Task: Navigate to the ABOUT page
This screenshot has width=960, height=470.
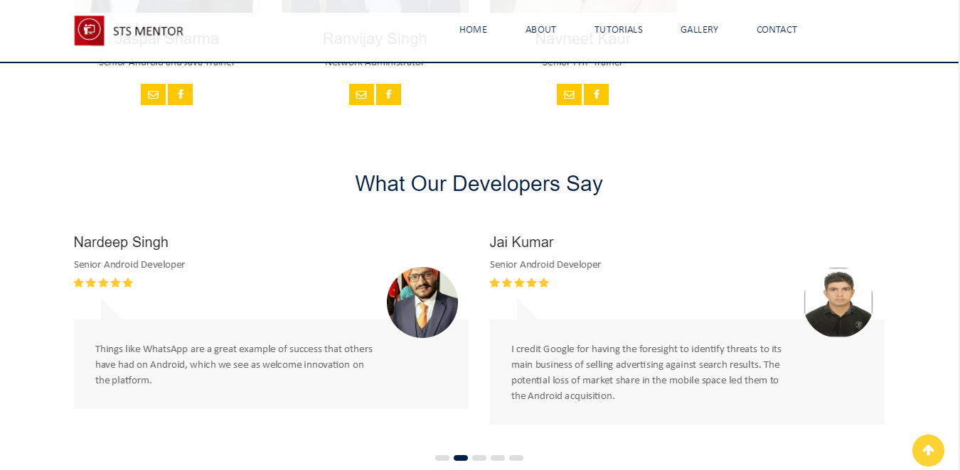Action: click(540, 30)
